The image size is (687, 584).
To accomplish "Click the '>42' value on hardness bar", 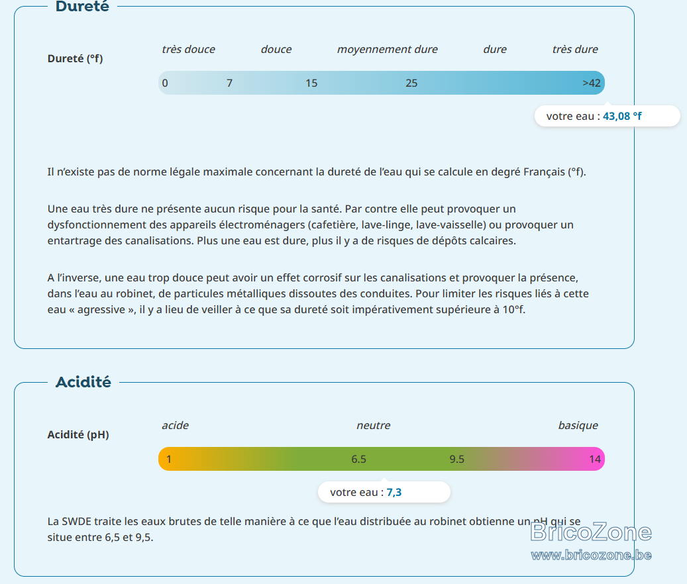I will click(x=591, y=83).
